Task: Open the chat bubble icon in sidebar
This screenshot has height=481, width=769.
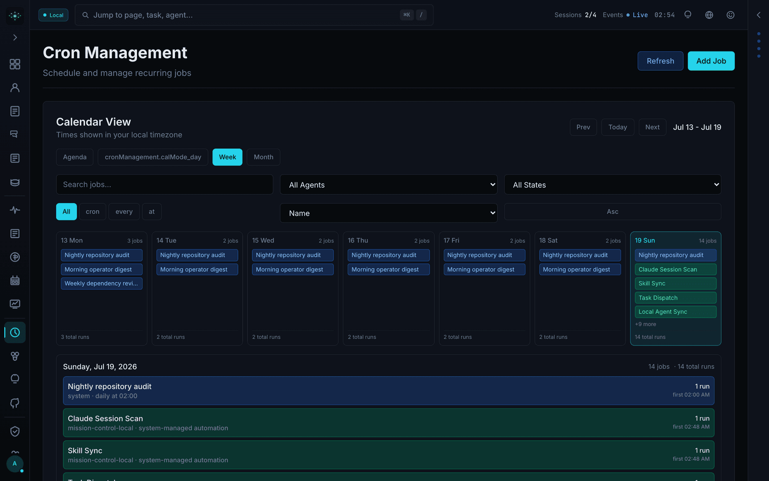Action: tap(15, 134)
